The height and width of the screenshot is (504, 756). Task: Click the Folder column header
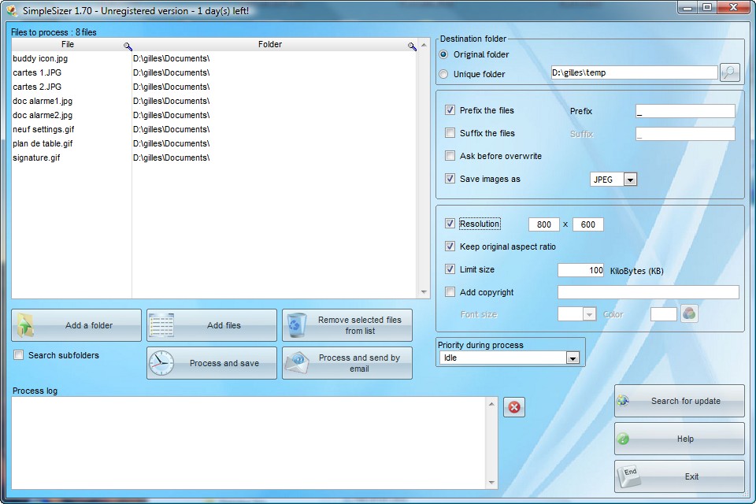pos(269,44)
